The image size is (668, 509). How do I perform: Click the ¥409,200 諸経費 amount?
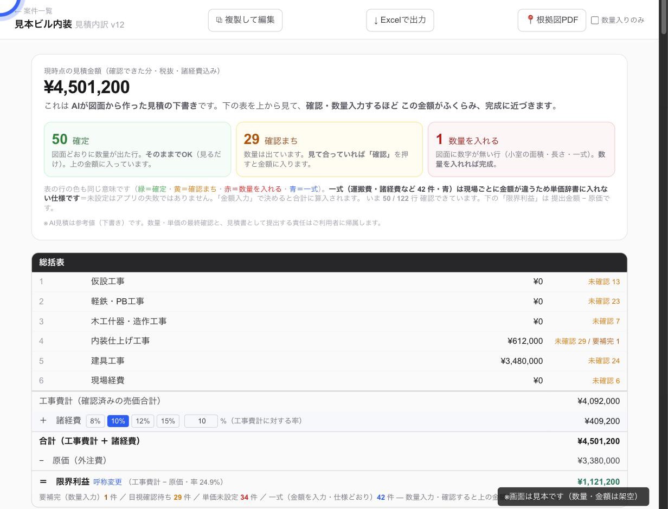pos(602,421)
